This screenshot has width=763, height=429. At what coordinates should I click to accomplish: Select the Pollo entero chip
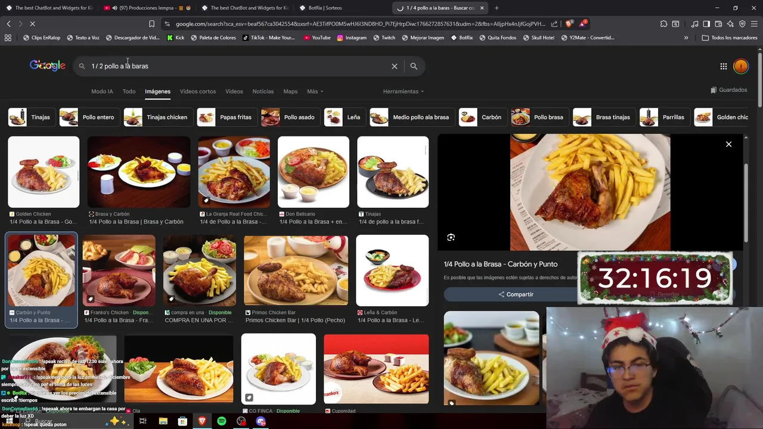click(x=89, y=117)
